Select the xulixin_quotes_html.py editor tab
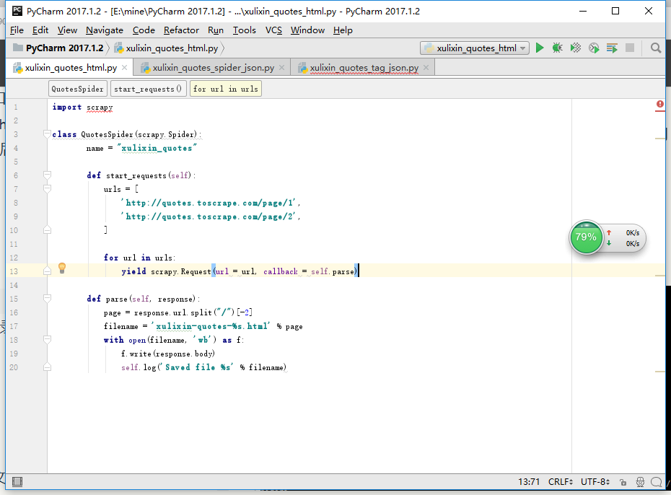 coord(71,68)
